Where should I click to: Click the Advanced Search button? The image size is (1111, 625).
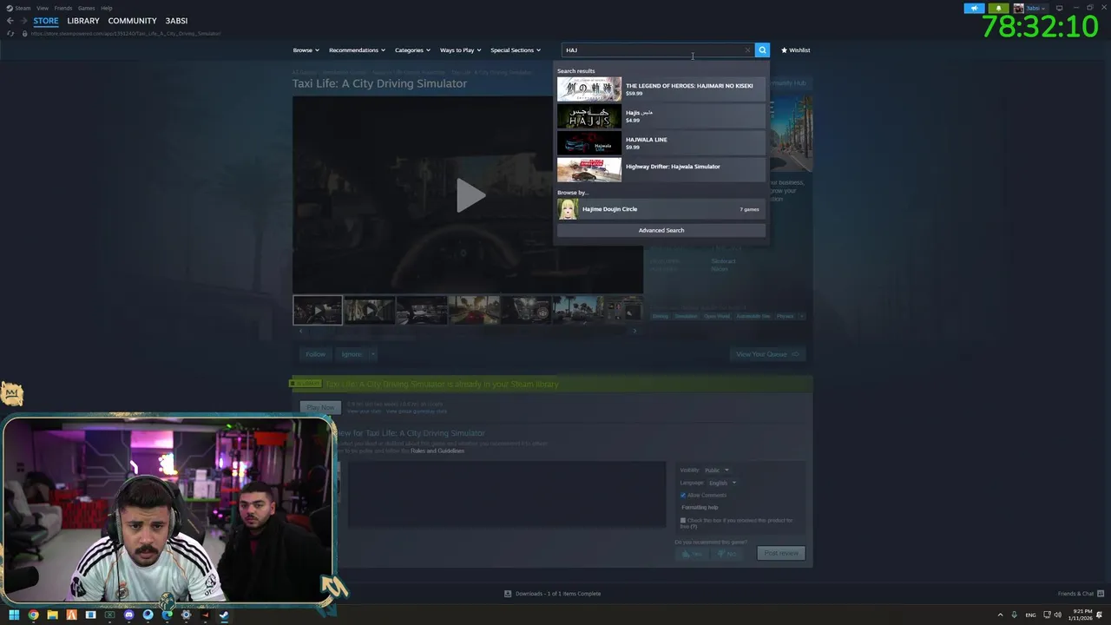661,230
